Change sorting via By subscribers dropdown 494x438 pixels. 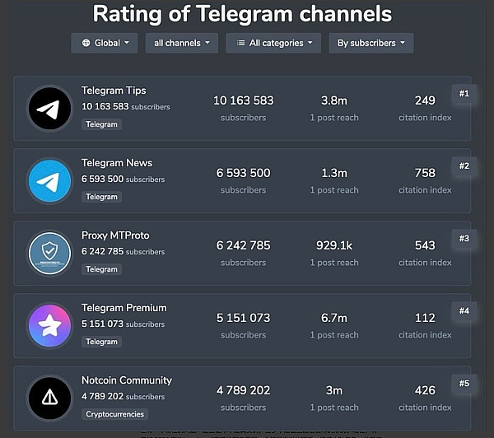370,43
